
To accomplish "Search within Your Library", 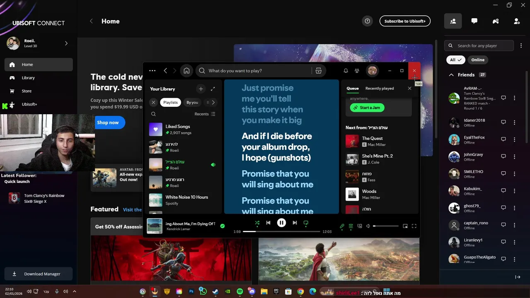I will [x=153, y=114].
